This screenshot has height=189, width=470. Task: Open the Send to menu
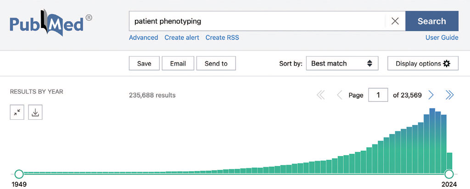[x=216, y=63]
